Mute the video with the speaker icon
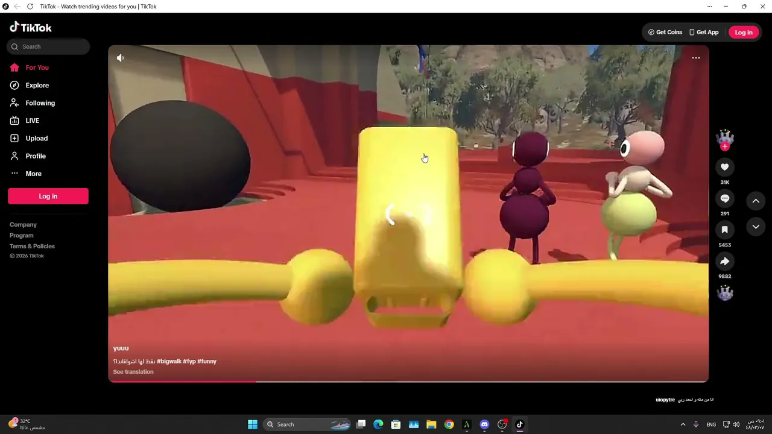Viewport: 772px width, 434px height. pyautogui.click(x=120, y=58)
